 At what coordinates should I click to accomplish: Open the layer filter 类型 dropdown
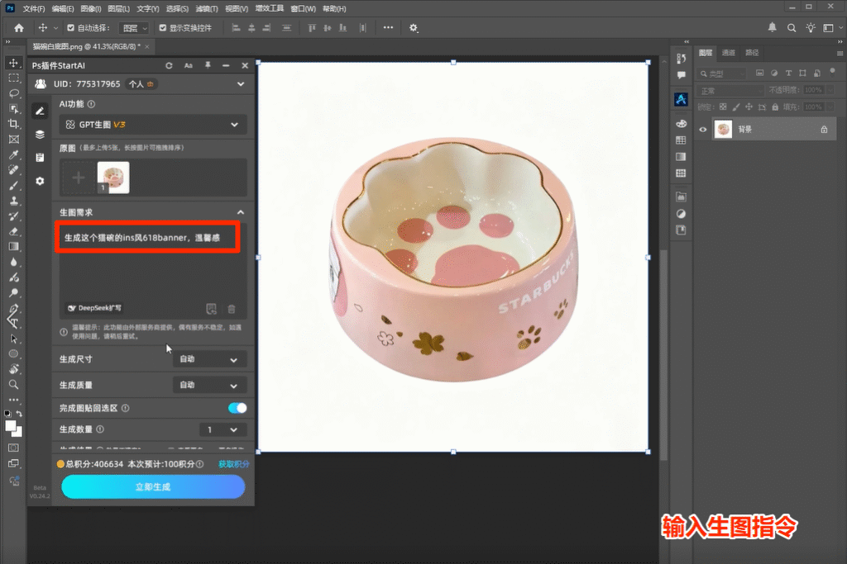722,73
